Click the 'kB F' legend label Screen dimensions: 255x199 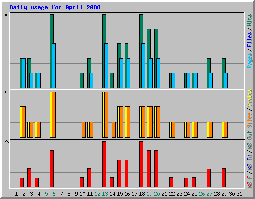(x=249, y=182)
